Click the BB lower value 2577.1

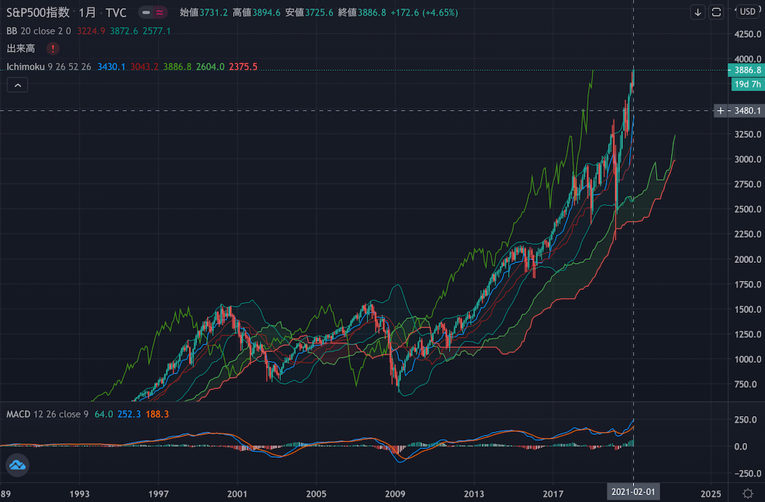tap(157, 31)
